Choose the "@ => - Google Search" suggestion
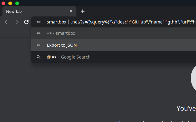This screenshot has height=122, width=196. pyautogui.click(x=114, y=57)
